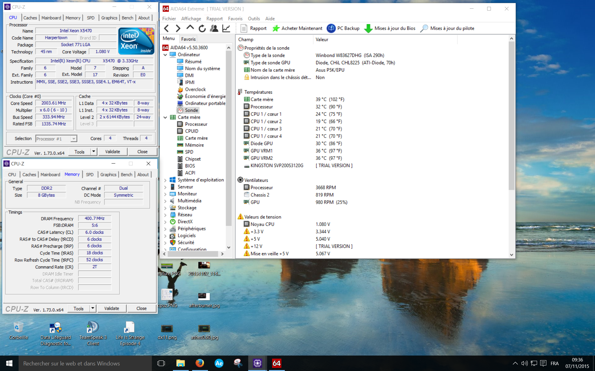The image size is (595, 371).
Task: Open Firefox from the taskbar
Action: (200, 363)
